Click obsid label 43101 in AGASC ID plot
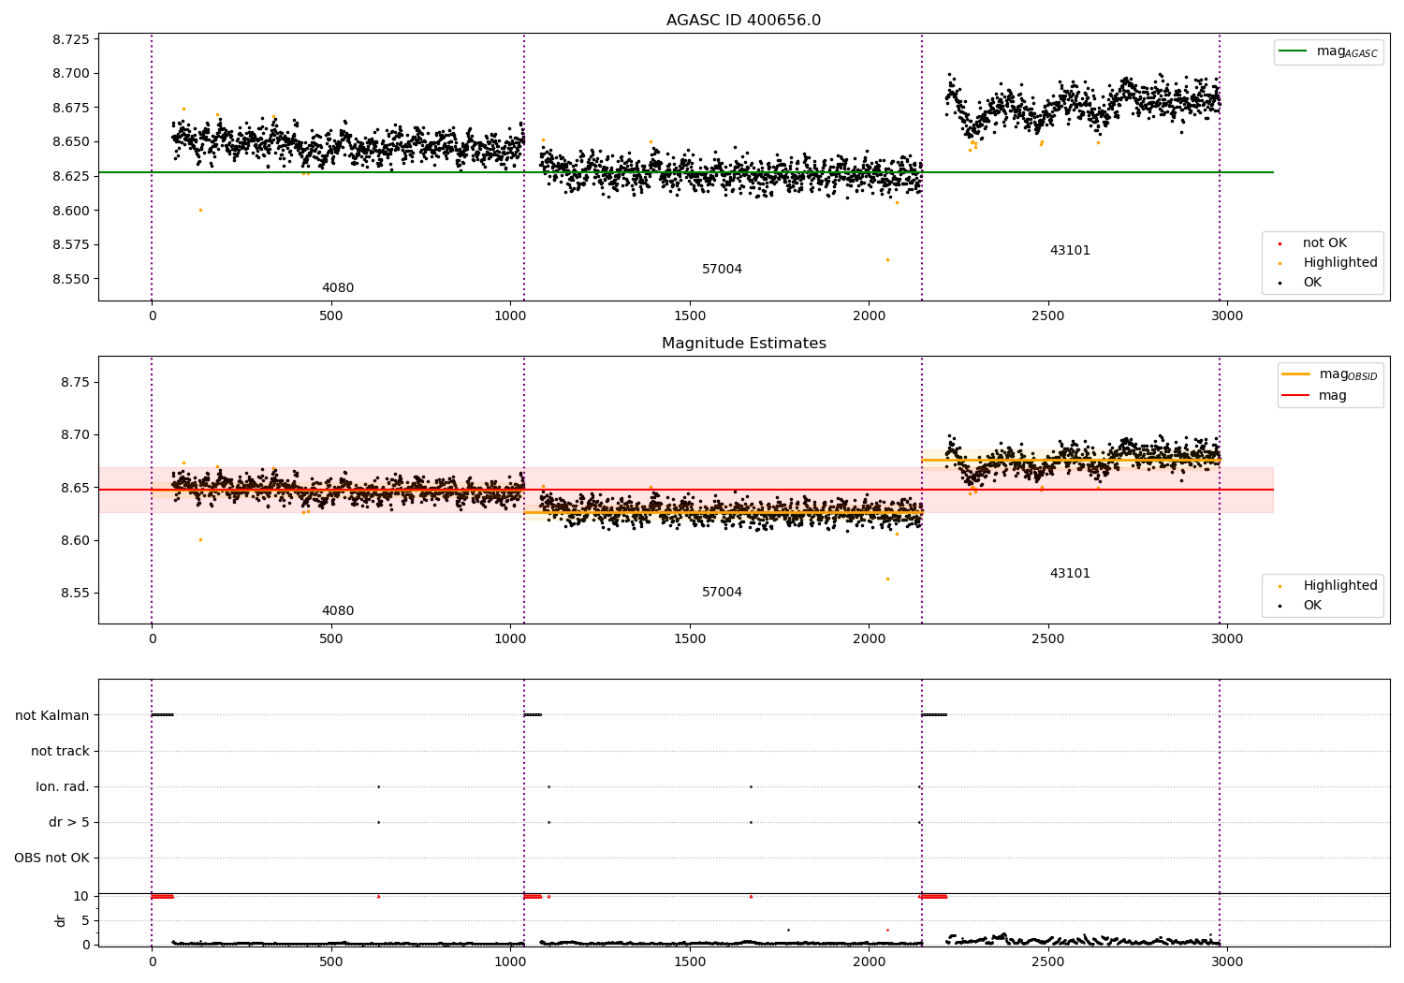The width and height of the screenshot is (1404, 983). click(x=1070, y=251)
